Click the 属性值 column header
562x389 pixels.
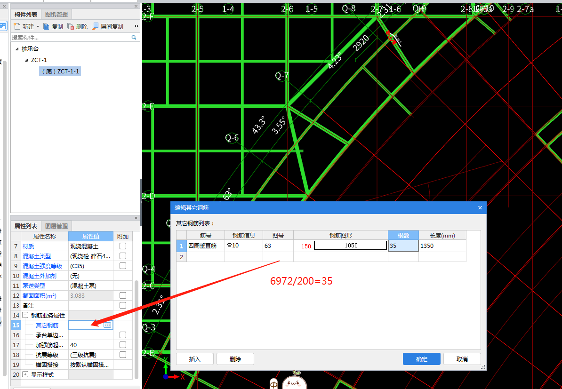pos(91,237)
